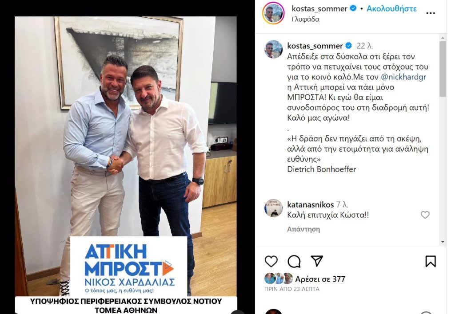Open the three-dot more options menu
The width and height of the screenshot is (455, 314).
pyautogui.click(x=431, y=13)
